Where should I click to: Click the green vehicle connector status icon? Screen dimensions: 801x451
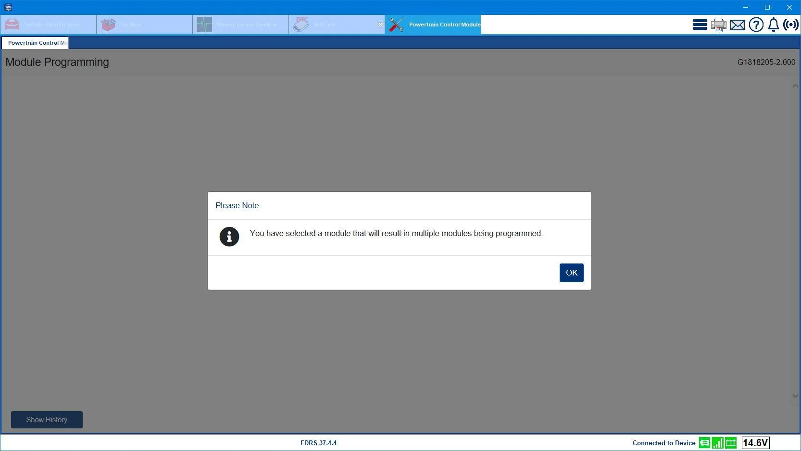(704, 443)
